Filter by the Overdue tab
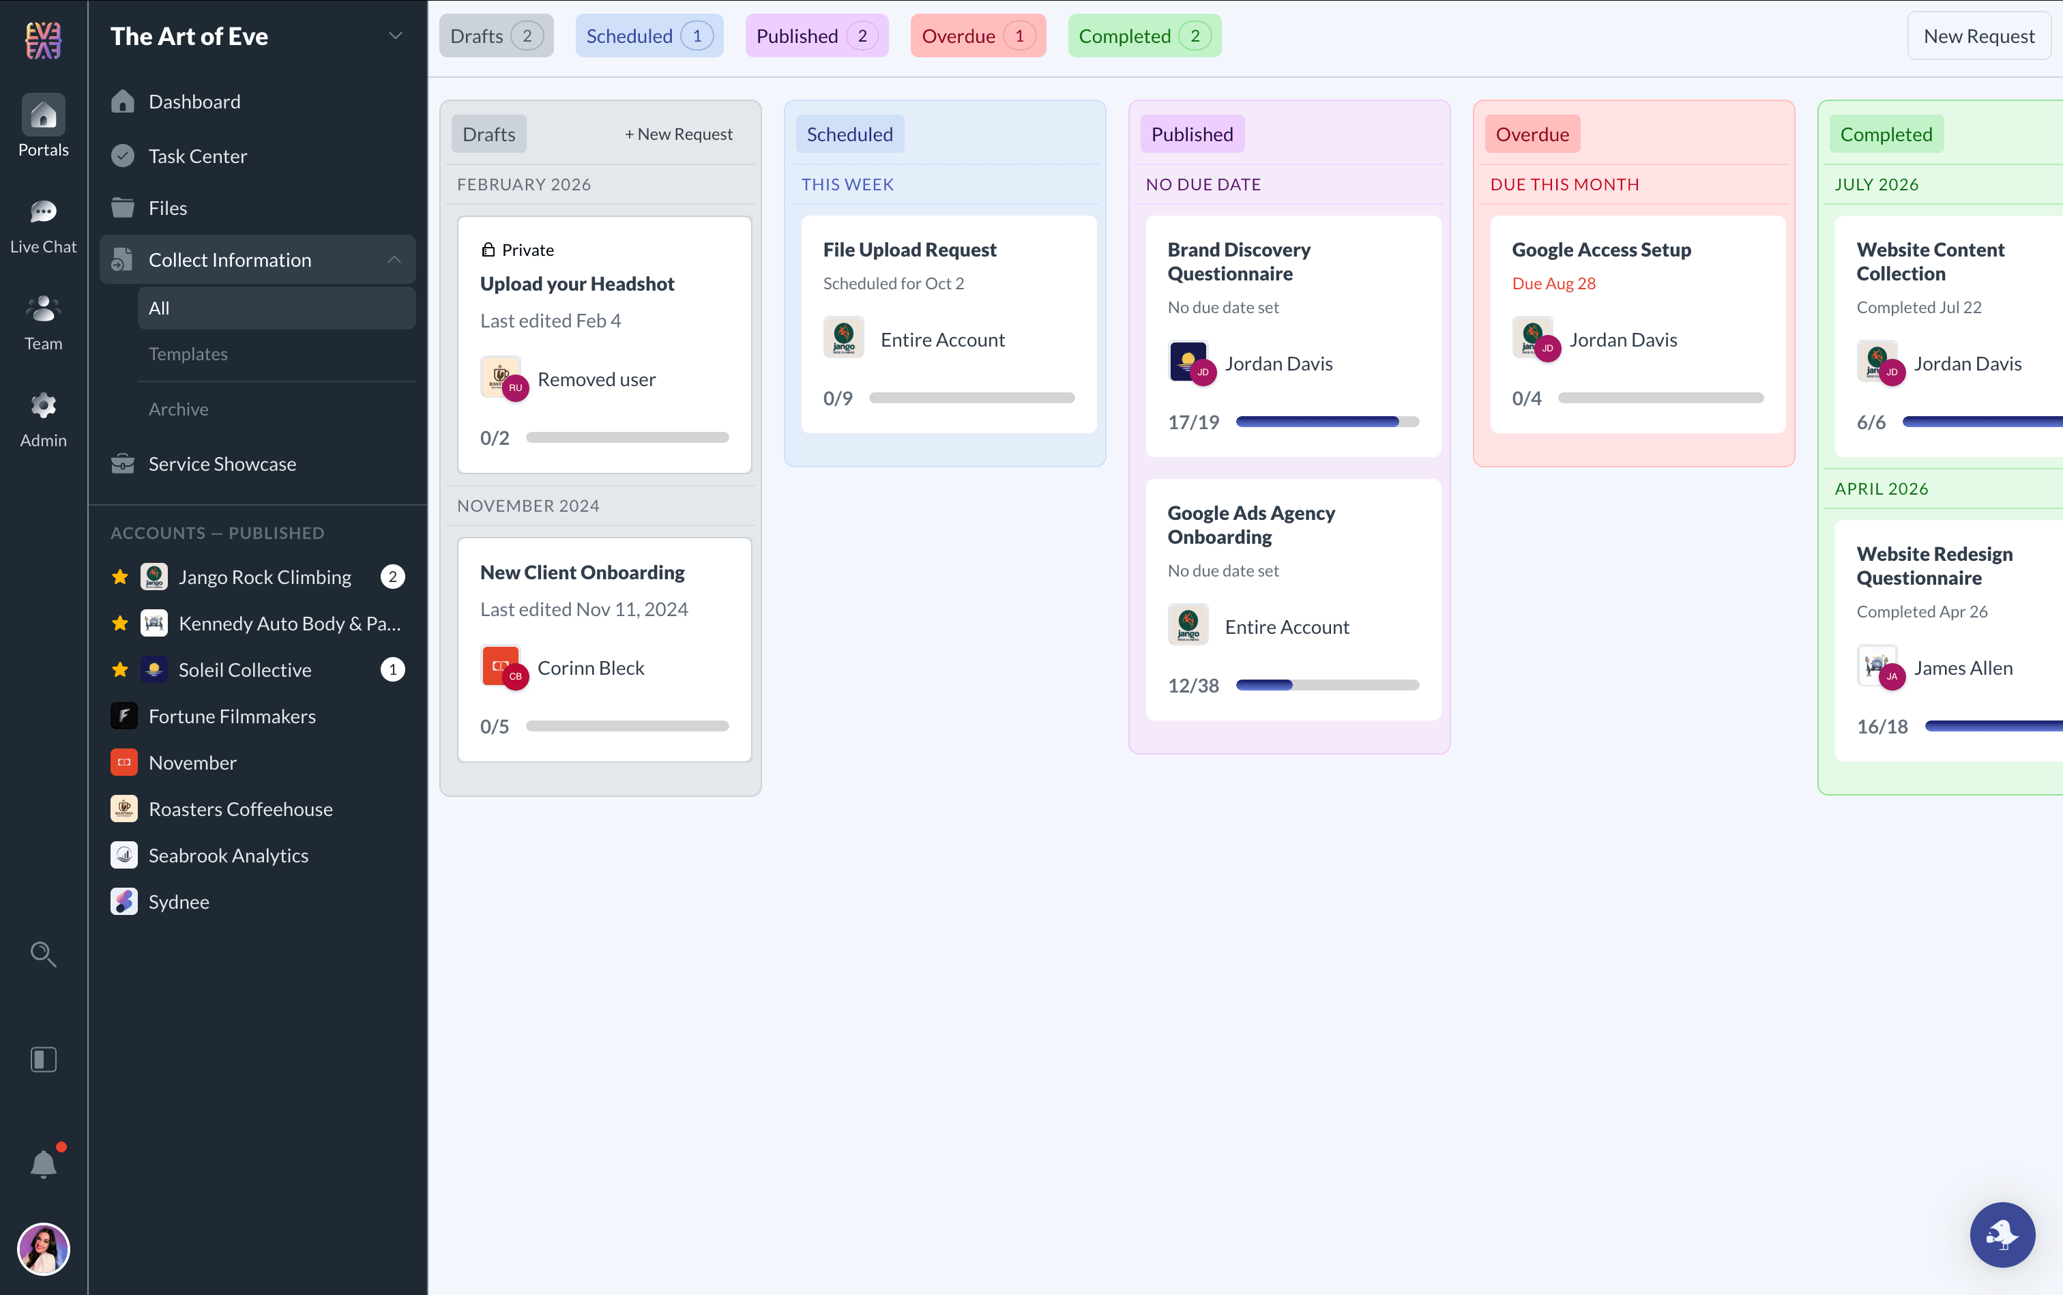Image resolution: width=2063 pixels, height=1295 pixels. (977, 35)
